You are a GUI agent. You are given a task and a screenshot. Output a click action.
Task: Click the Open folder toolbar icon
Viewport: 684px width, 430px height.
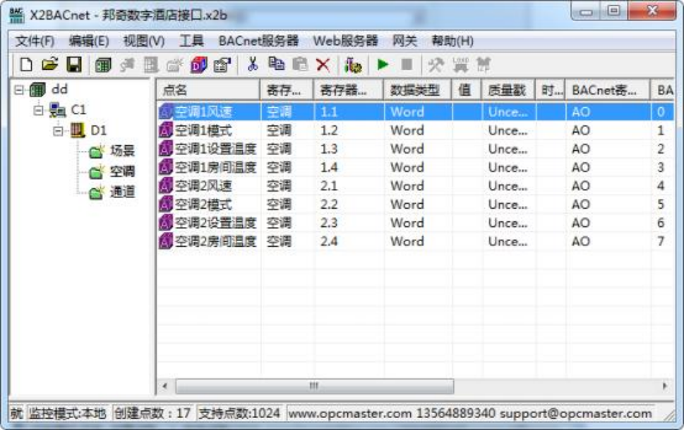pyautogui.click(x=49, y=65)
